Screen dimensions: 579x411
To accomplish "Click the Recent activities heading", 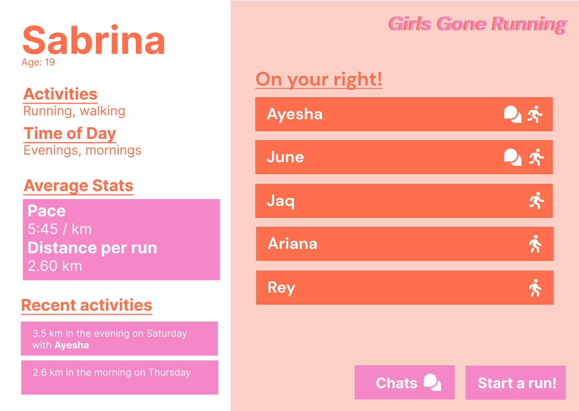I will (87, 305).
